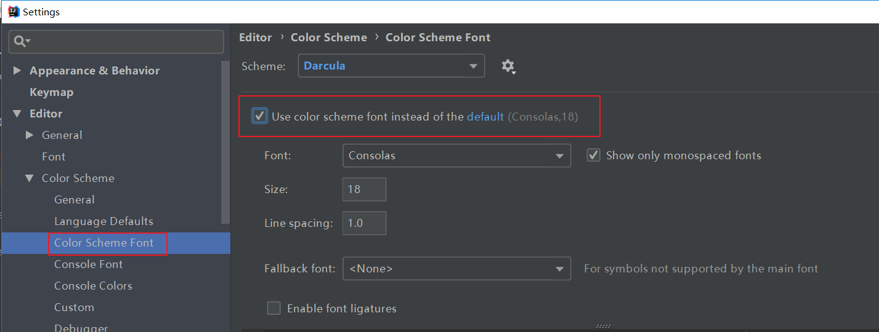Screen dimensions: 879x332
Task: Toggle Use color scheme font checkbox
Action: click(x=260, y=116)
